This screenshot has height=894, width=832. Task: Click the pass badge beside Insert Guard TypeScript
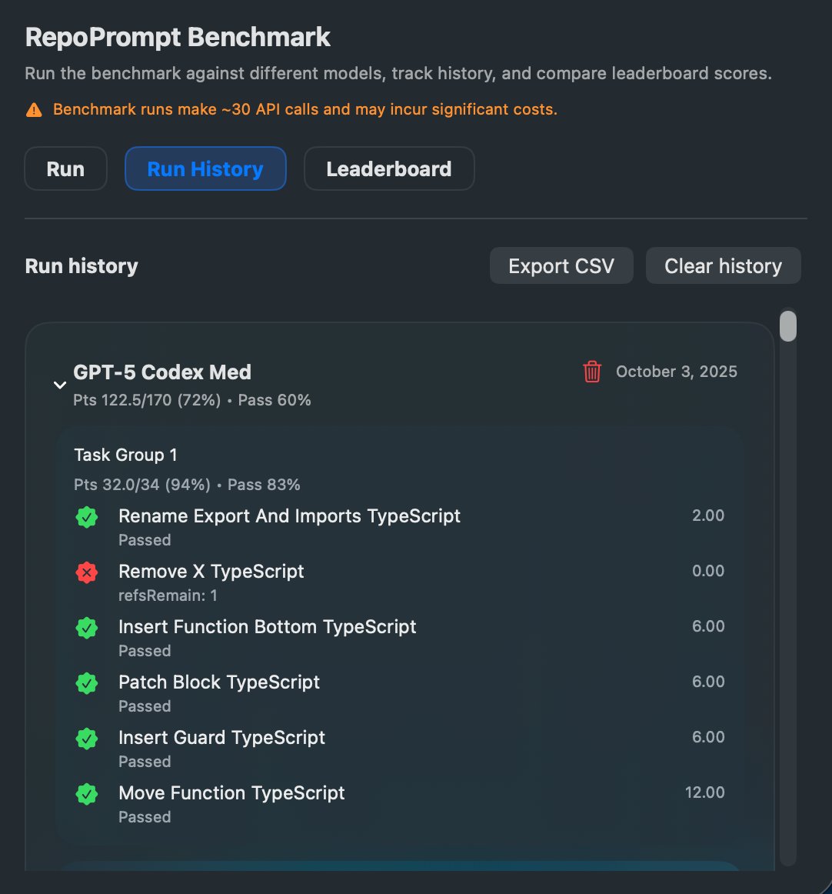pos(86,739)
